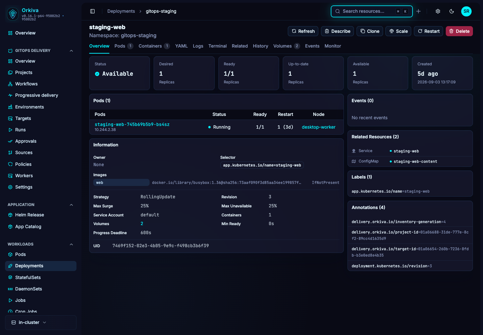This screenshot has width=483, height=335.
Task: Open staging-web-content ConfigMap related resource
Action: pyautogui.click(x=415, y=161)
